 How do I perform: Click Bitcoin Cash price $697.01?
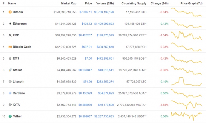[x=87, y=47]
